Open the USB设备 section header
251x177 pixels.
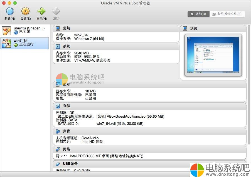click(x=149, y=164)
